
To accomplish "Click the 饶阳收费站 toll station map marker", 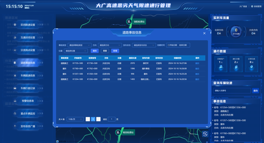I will pyautogui.click(x=129, y=21).
